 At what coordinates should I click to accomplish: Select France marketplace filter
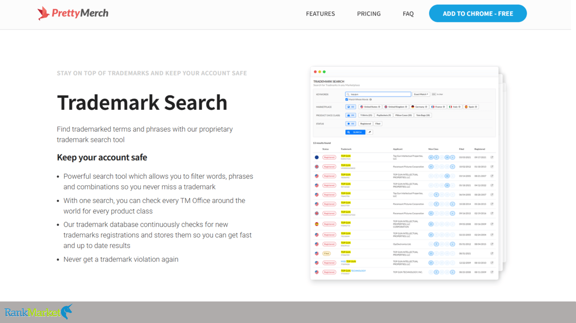tap(438, 107)
